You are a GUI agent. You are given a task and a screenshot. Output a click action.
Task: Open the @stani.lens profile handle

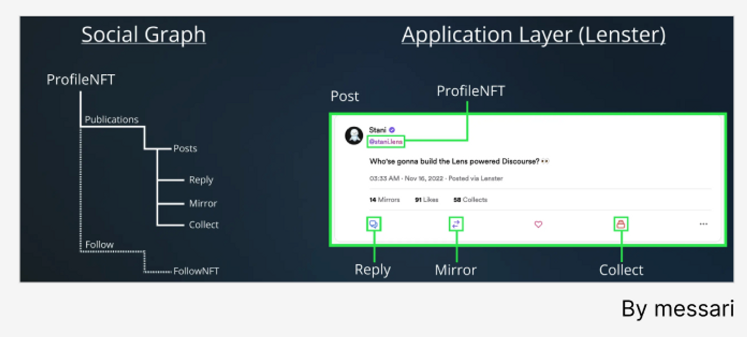(386, 142)
